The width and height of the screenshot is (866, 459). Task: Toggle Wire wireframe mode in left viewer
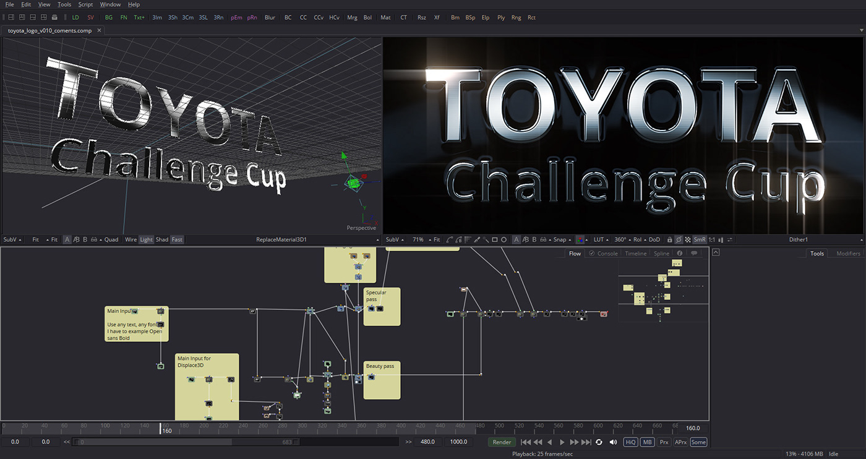coord(131,239)
